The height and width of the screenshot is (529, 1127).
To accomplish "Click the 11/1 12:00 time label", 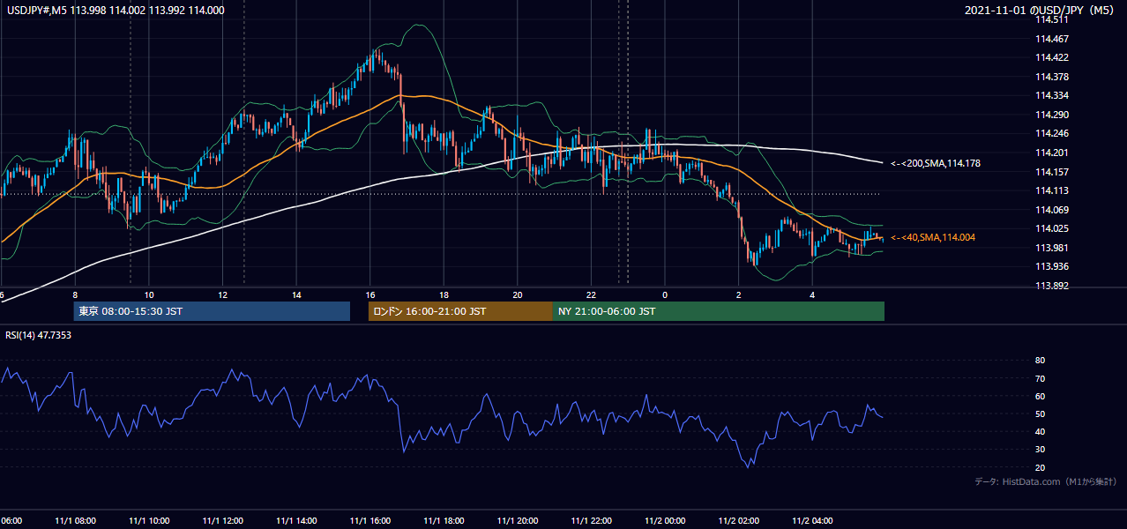I will tap(223, 521).
